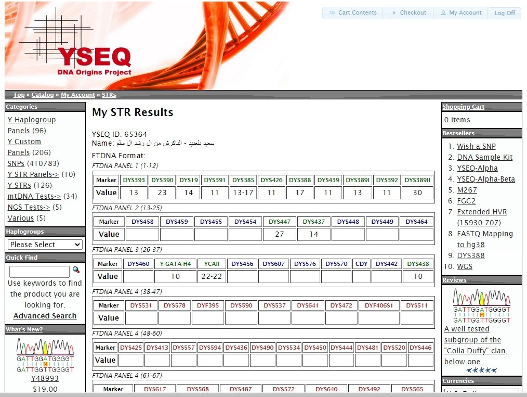Open the SNPs category link
527x397 pixels.
coord(16,163)
